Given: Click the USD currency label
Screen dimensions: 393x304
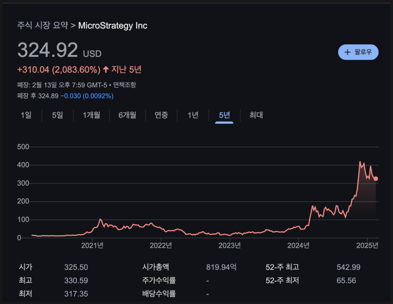Looking at the screenshot, I should [x=92, y=54].
